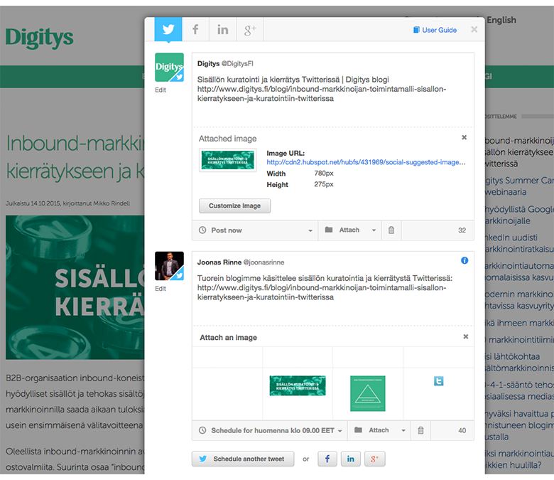Screen dimensions: 554x480
Task: Open Schedule for huomenna klo 09.00 dropdown
Action: coord(270,430)
